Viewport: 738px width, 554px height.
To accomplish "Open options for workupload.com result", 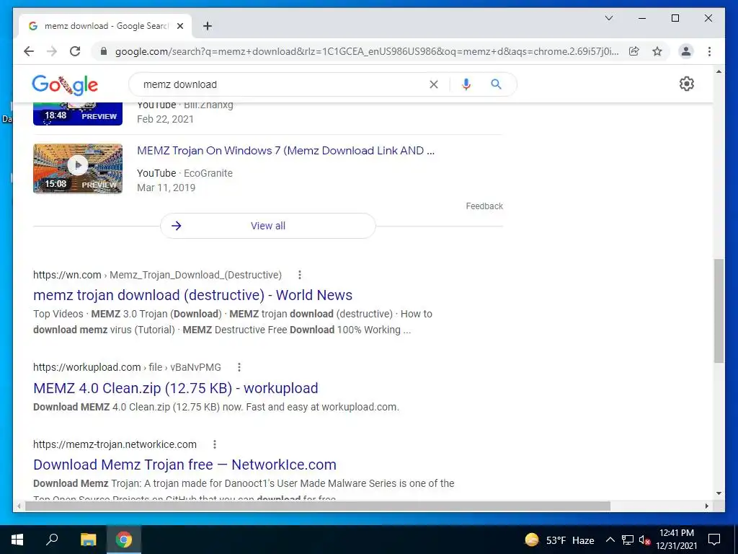I will pyautogui.click(x=239, y=367).
